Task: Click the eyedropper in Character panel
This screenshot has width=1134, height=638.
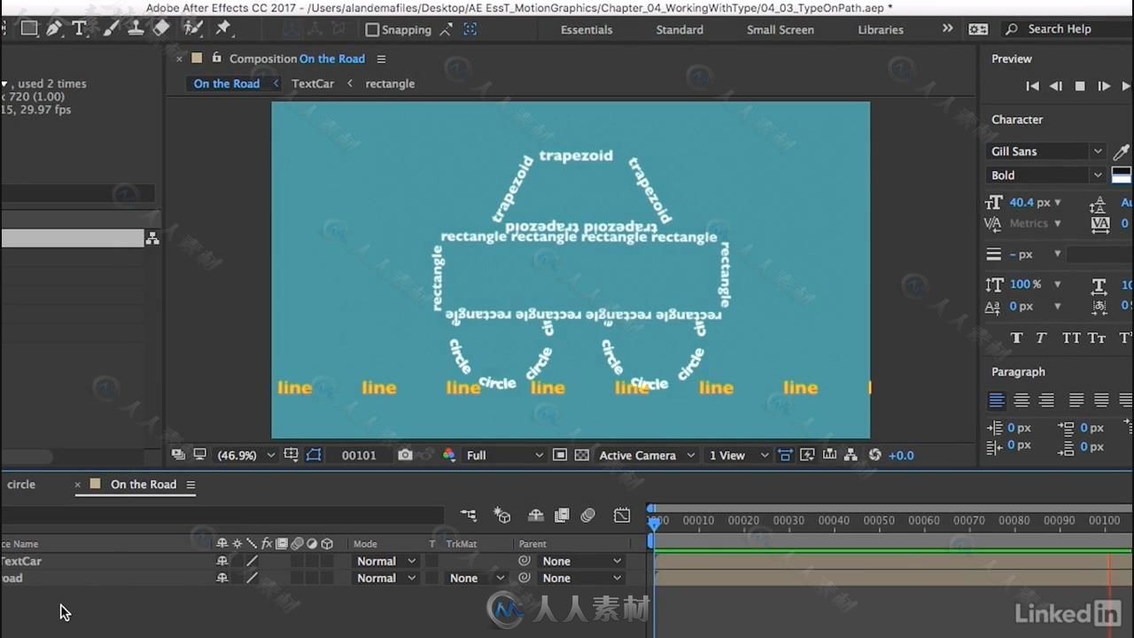Action: click(x=1122, y=152)
